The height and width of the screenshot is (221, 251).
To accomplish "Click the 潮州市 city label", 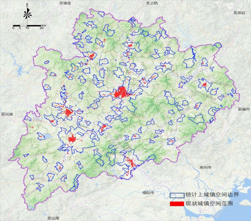I will [x=205, y=167].
